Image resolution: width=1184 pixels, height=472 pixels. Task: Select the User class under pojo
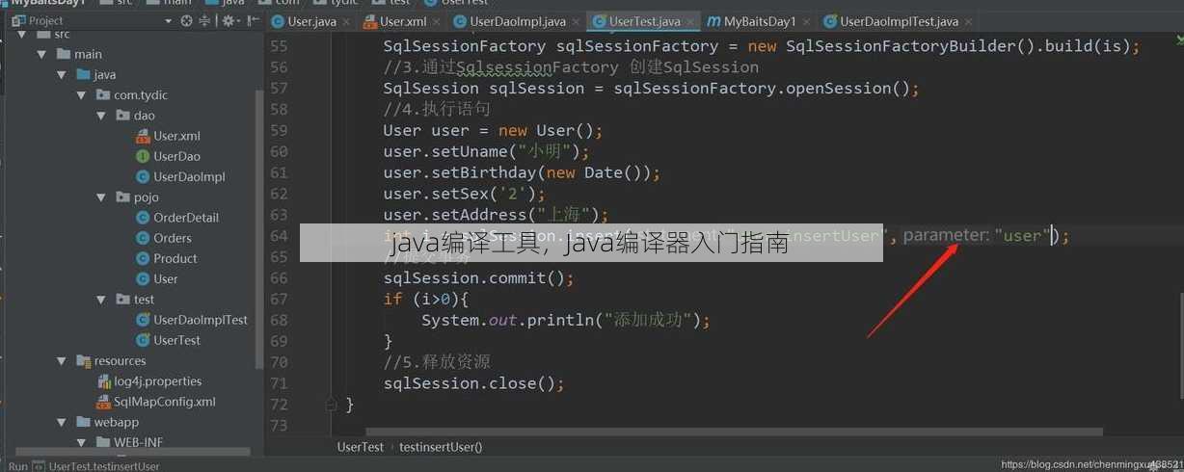tap(166, 279)
